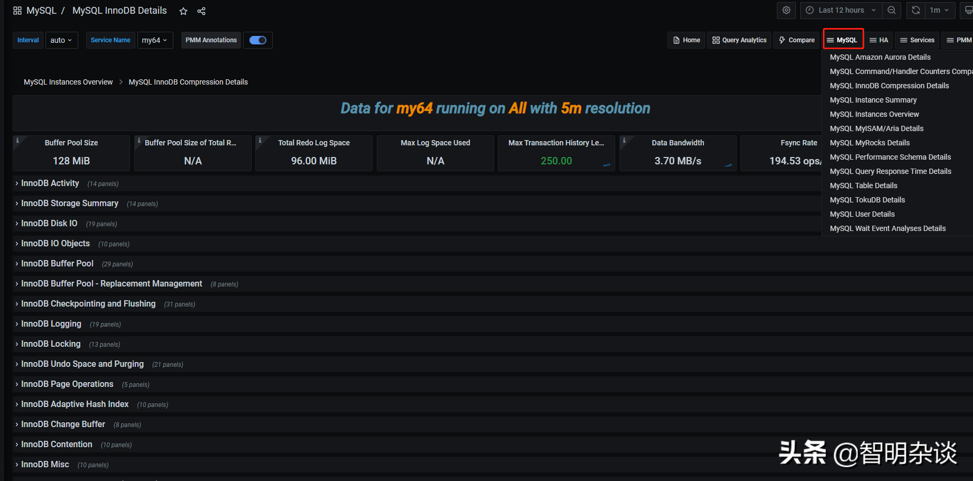Open the MySQL dashboards menu button

point(842,40)
